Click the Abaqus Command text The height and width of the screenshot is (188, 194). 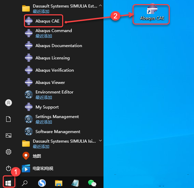(54, 31)
